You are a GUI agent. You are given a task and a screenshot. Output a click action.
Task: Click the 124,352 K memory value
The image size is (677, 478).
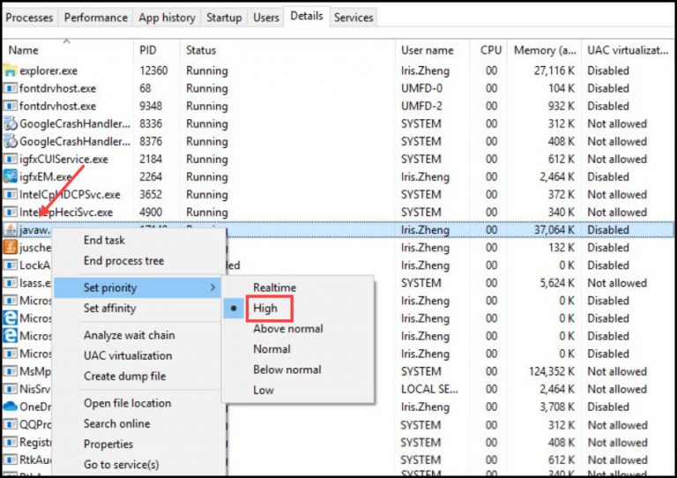(x=552, y=372)
